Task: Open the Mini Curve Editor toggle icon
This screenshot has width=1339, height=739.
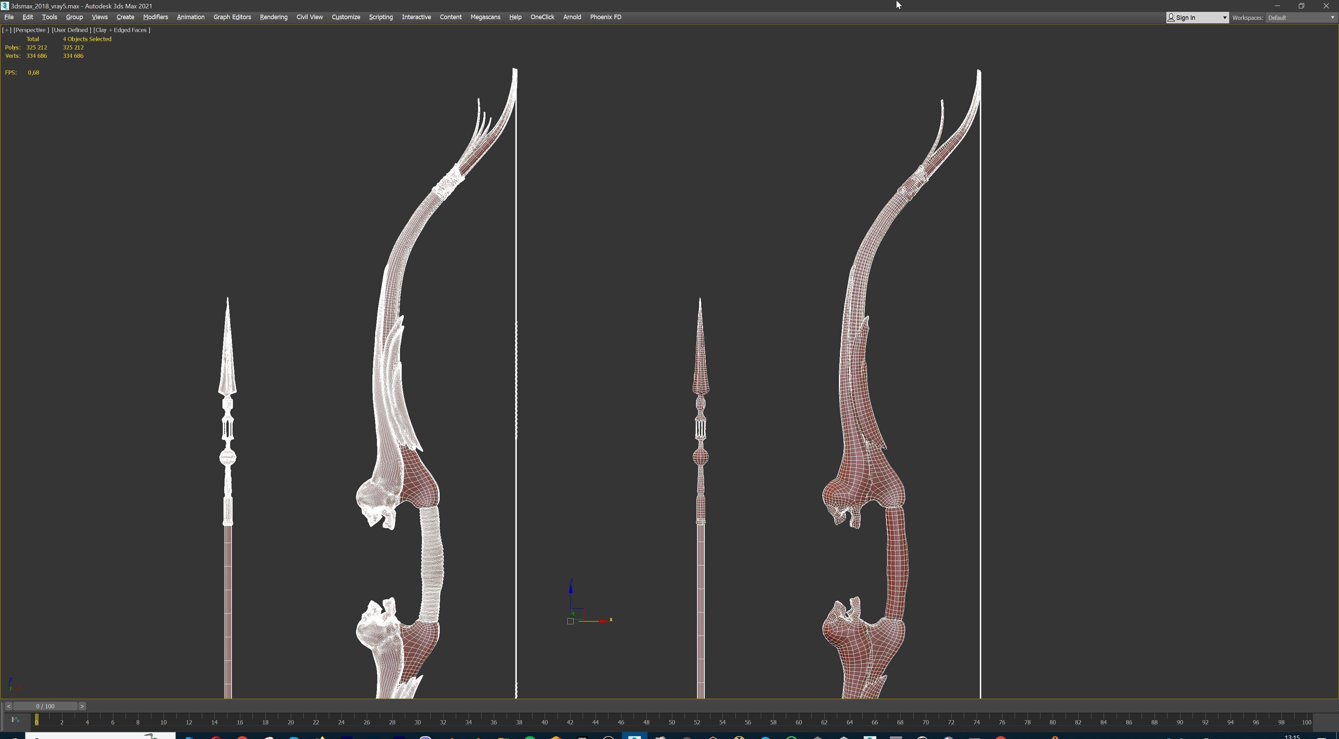Action: [15, 720]
